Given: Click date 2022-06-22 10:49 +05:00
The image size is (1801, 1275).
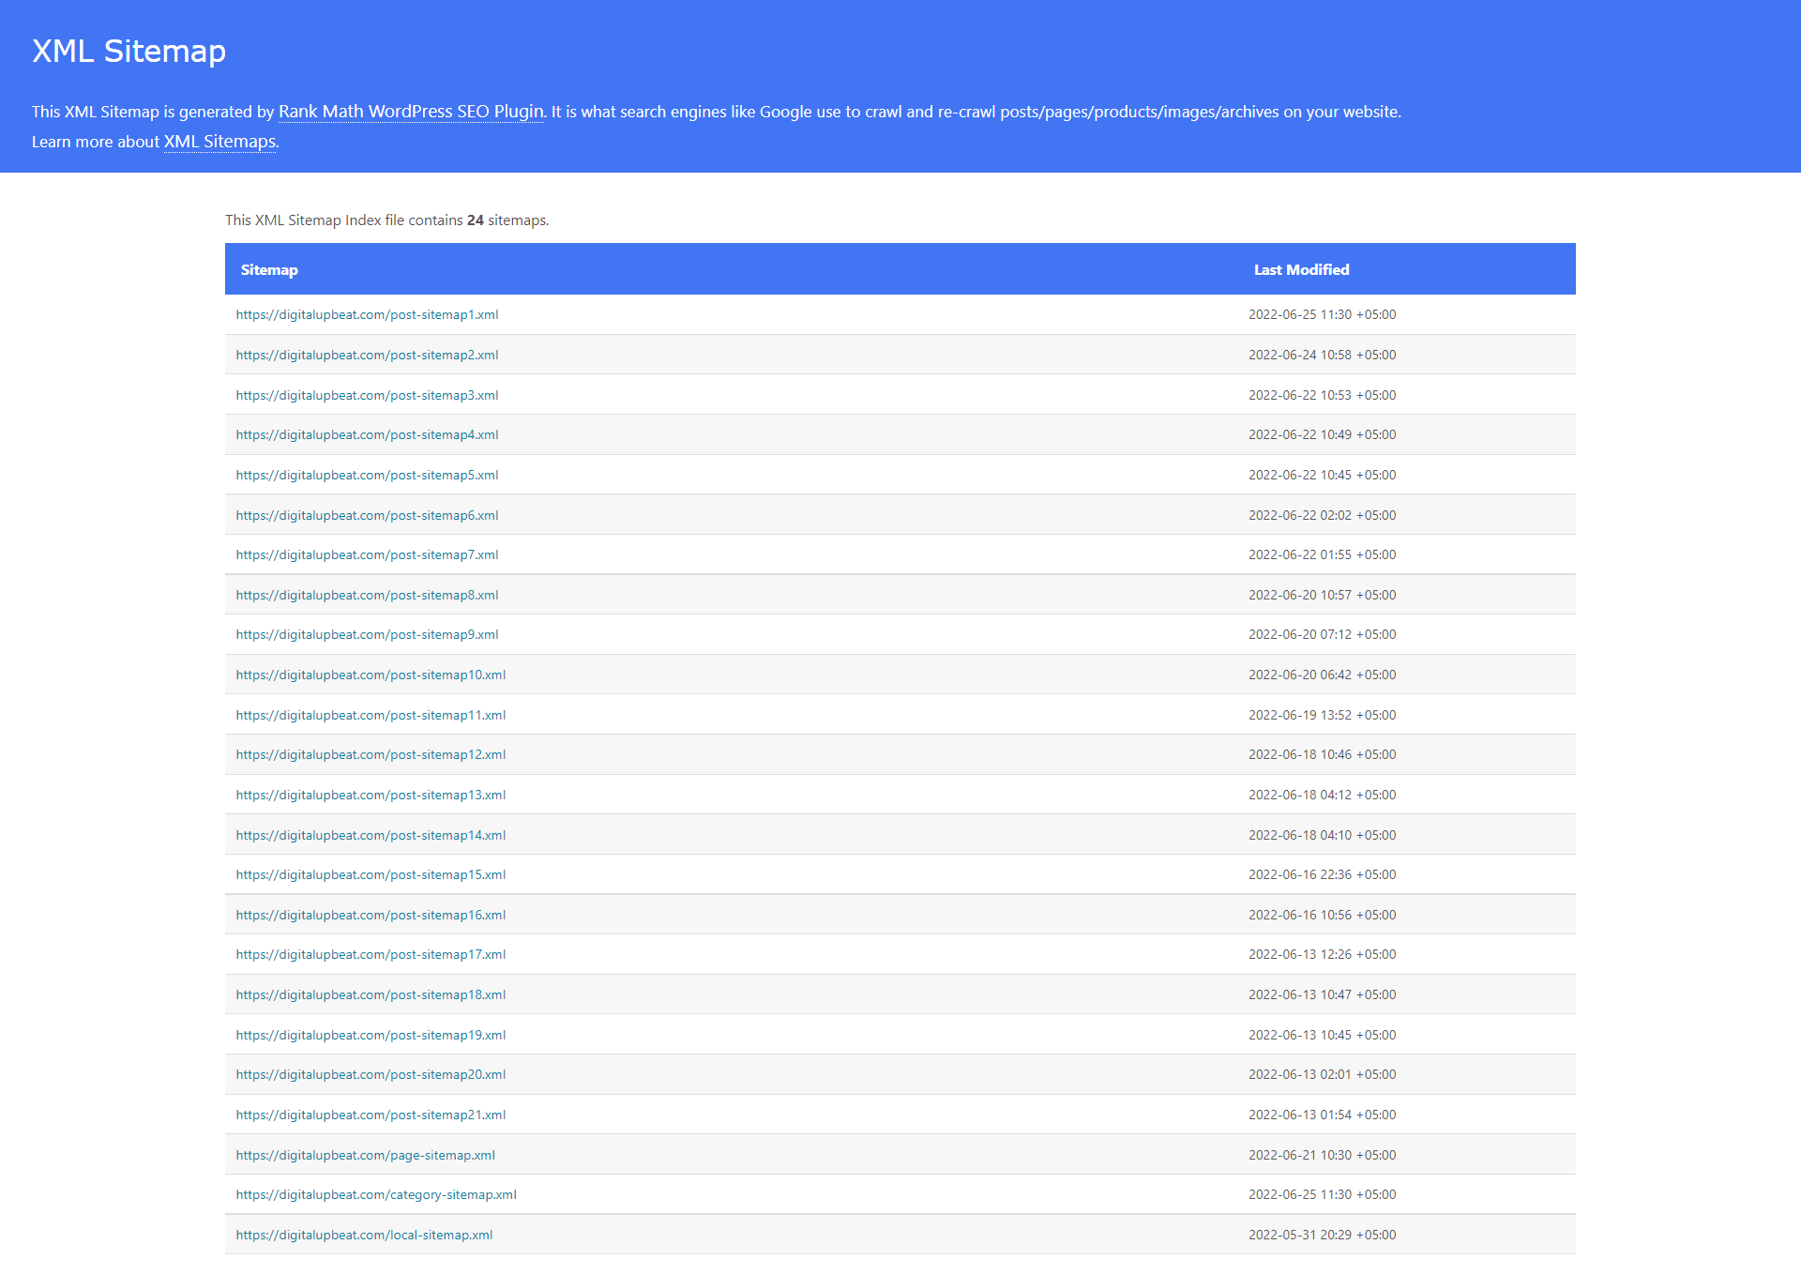Looking at the screenshot, I should click(1322, 434).
